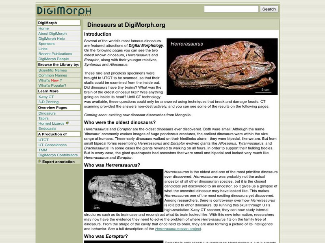Open About DigiMorph page
The image size is (325, 243).
point(52,34)
